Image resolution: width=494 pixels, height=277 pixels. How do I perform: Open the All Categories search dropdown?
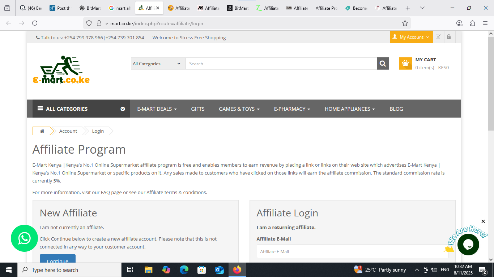click(x=158, y=63)
